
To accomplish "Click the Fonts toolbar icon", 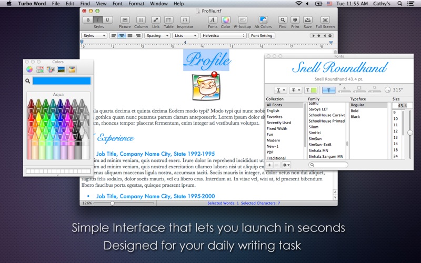I will click(213, 20).
